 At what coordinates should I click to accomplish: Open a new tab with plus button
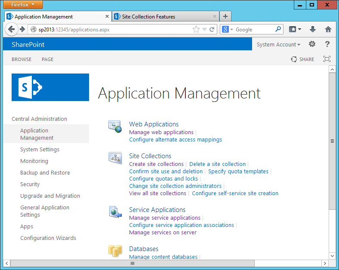(x=225, y=16)
